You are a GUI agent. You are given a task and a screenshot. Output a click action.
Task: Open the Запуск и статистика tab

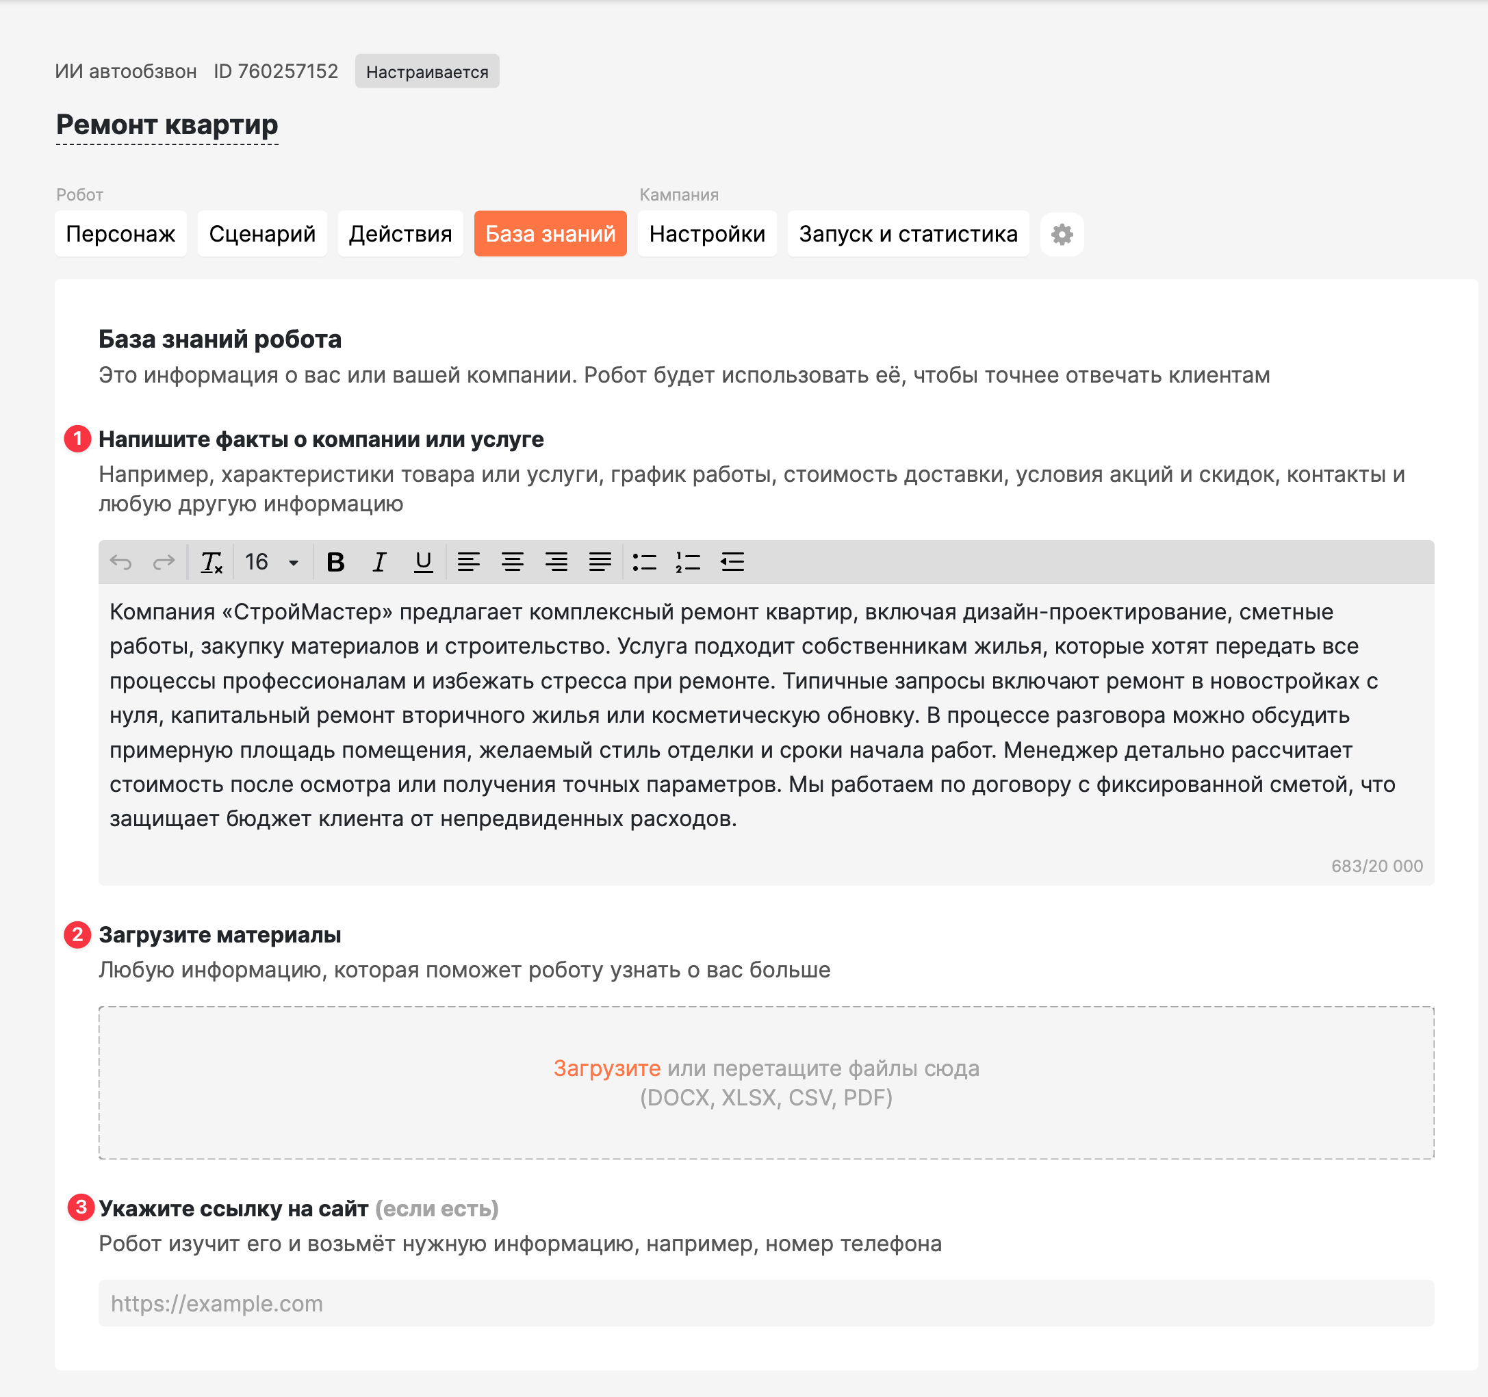pos(908,234)
